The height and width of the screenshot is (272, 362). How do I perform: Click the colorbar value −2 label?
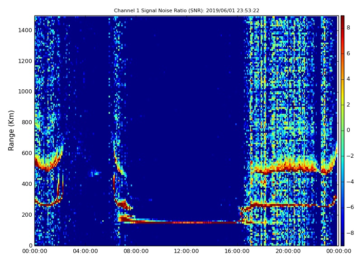350,156
